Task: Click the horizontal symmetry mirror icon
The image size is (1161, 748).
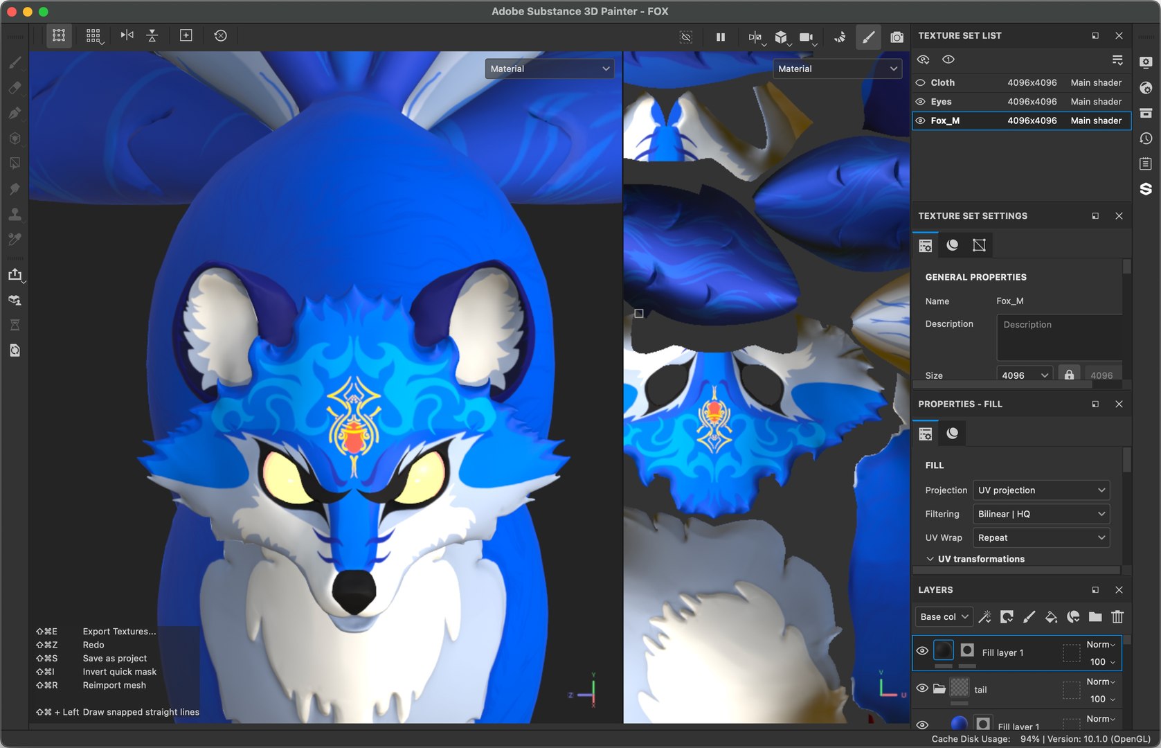Action: click(127, 35)
